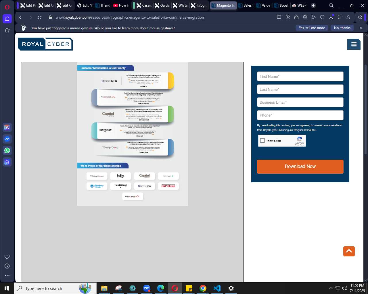Open the Opera main menu logo
This screenshot has width=368, height=294.
7,7
